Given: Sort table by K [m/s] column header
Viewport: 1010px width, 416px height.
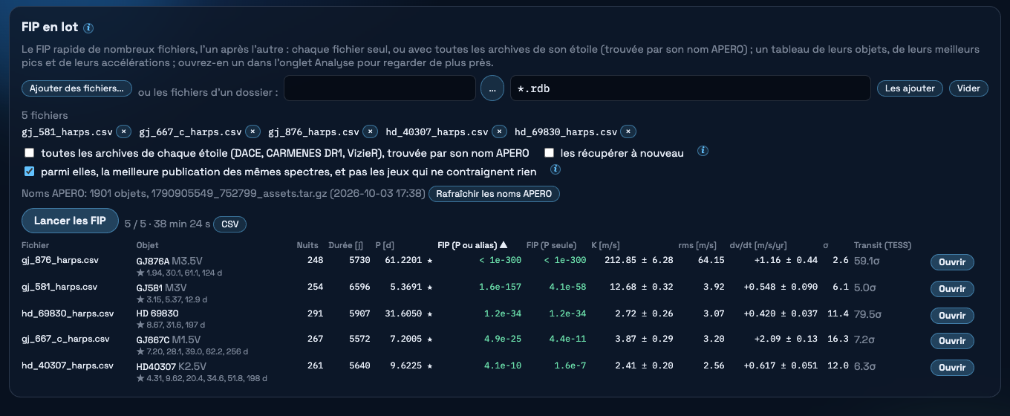Looking at the screenshot, I should tap(605, 245).
